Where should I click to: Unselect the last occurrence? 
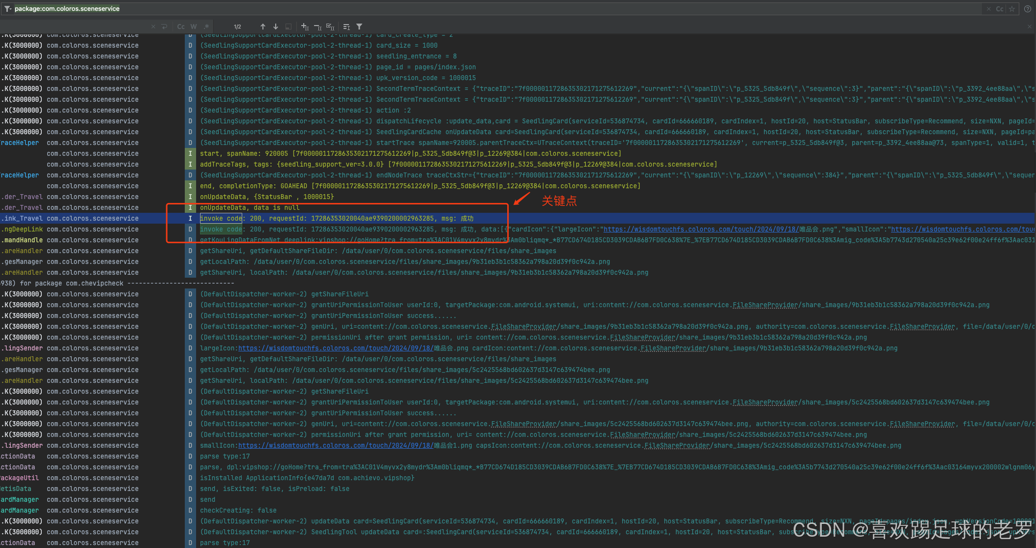317,27
